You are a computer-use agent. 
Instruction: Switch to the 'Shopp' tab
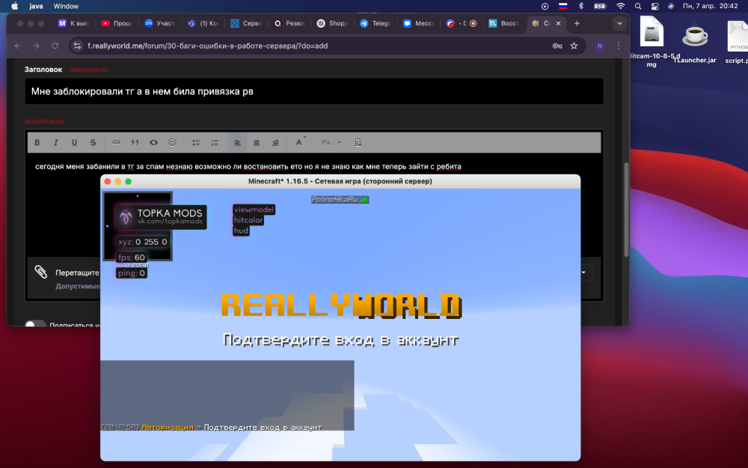coord(333,23)
